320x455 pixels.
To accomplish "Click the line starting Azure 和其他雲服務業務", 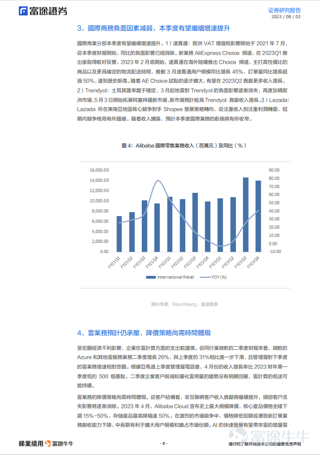I will (x=182, y=357).
